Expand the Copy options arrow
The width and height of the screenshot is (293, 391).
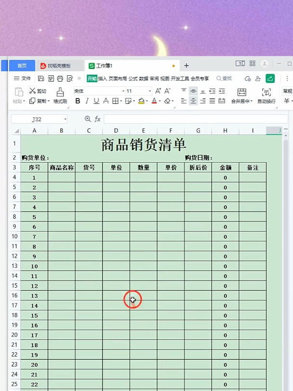[49, 101]
